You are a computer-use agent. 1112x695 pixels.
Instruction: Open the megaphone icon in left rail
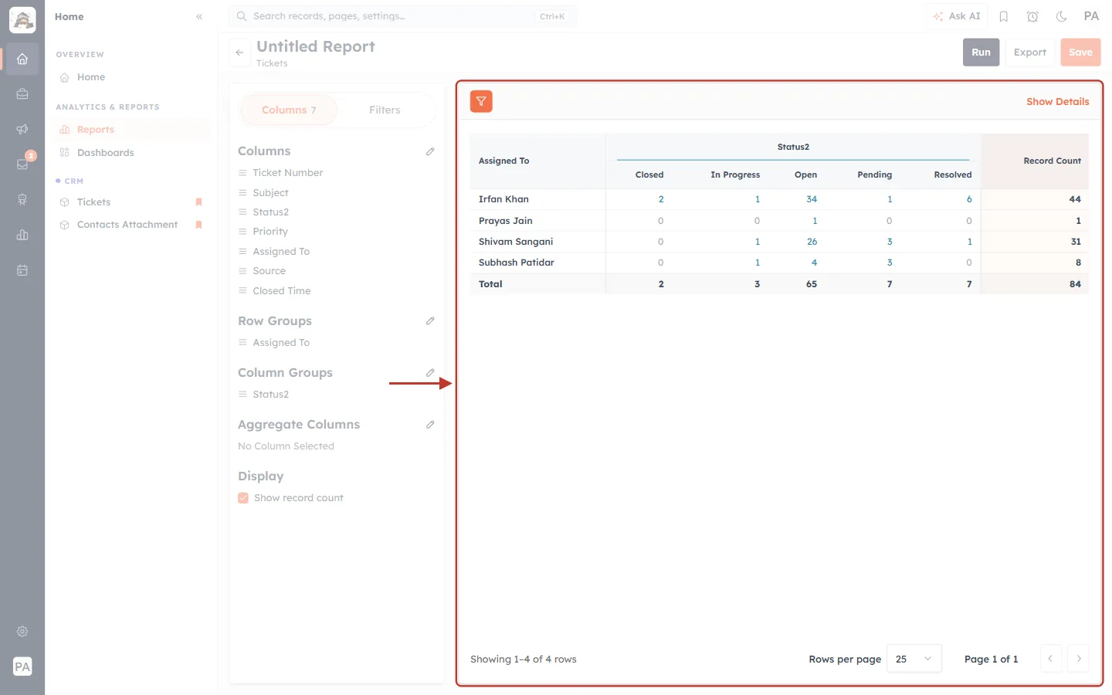point(22,129)
